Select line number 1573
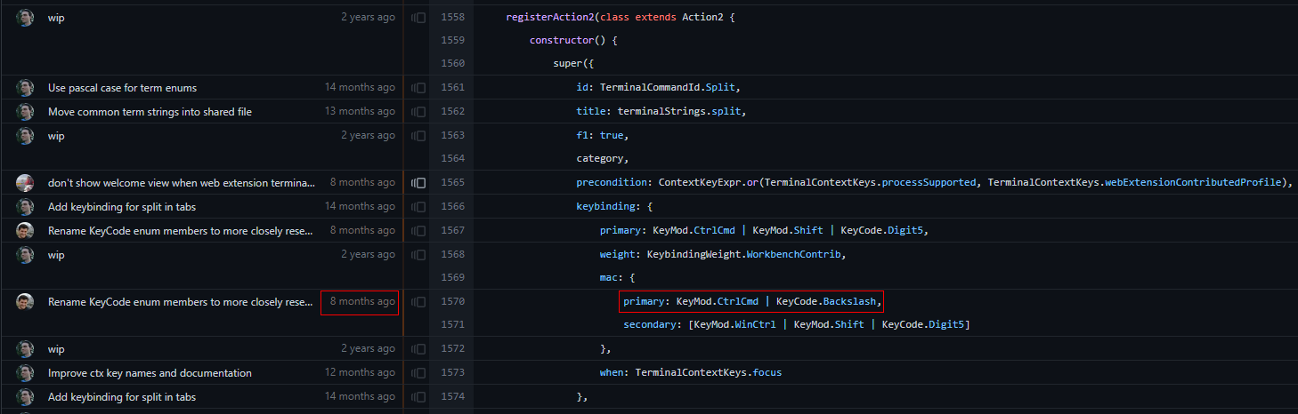This screenshot has width=1298, height=414. coord(453,373)
